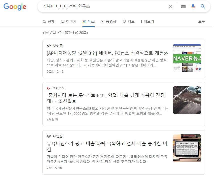Viewport: 214px width, 177px height.
Task: Open the 네이버 PC뉴스 개편 article headline
Action: click(x=107, y=53)
